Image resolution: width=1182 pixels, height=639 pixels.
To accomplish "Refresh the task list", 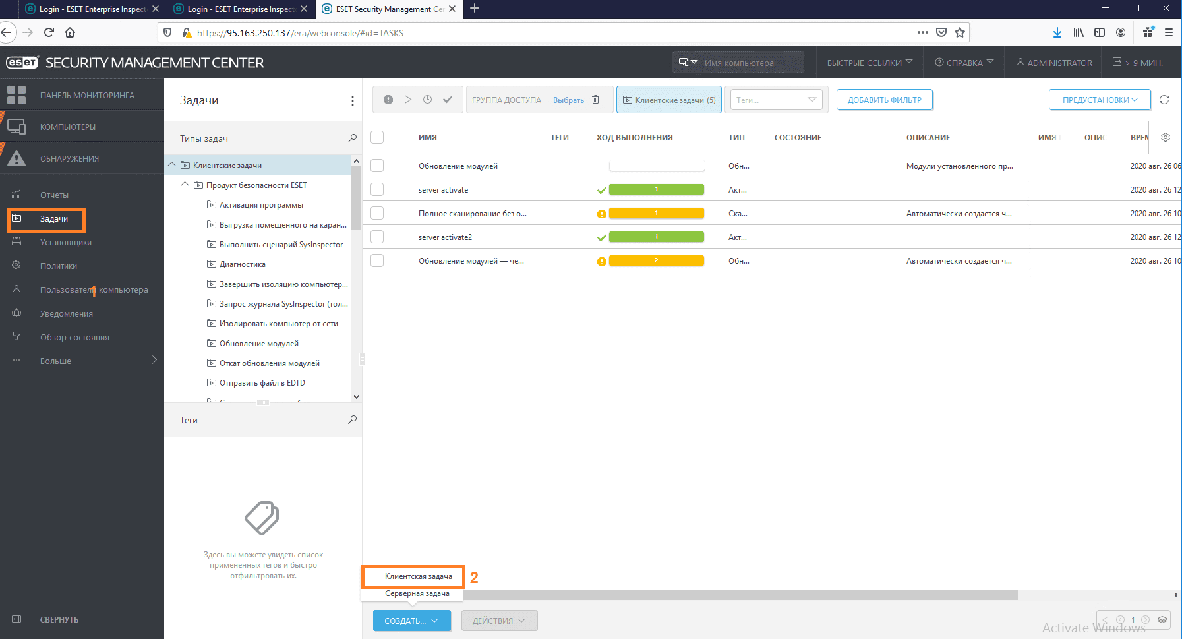I will tap(1164, 100).
